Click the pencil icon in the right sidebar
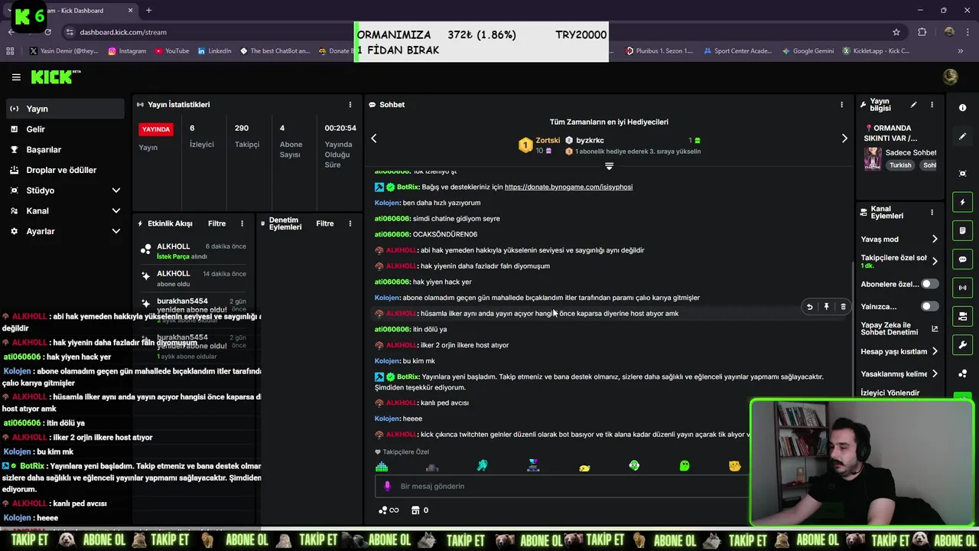Viewport: 979px width, 551px height. coord(963,136)
